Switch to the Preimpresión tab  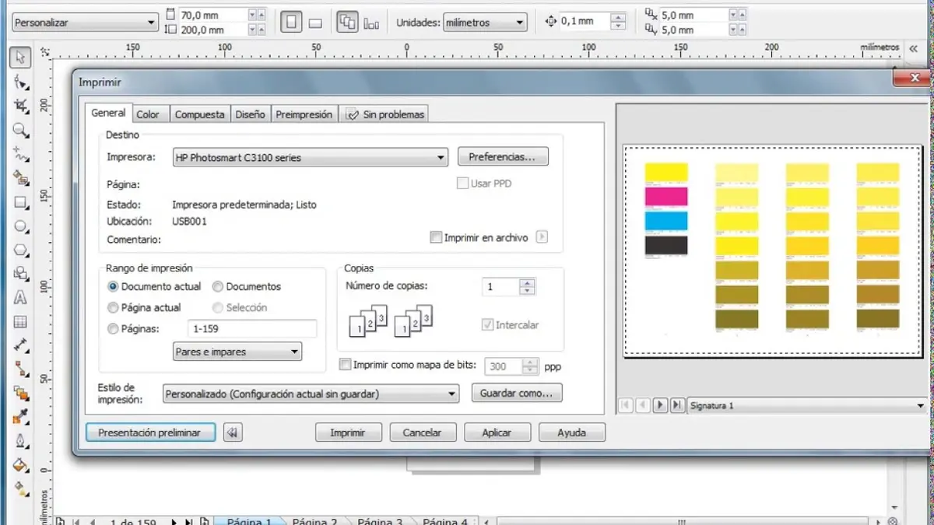pyautogui.click(x=304, y=113)
